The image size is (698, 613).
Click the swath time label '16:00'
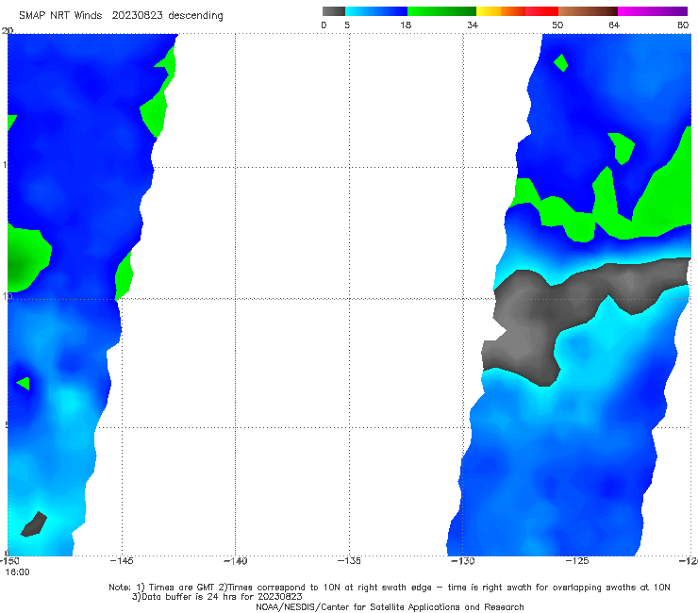(17, 572)
